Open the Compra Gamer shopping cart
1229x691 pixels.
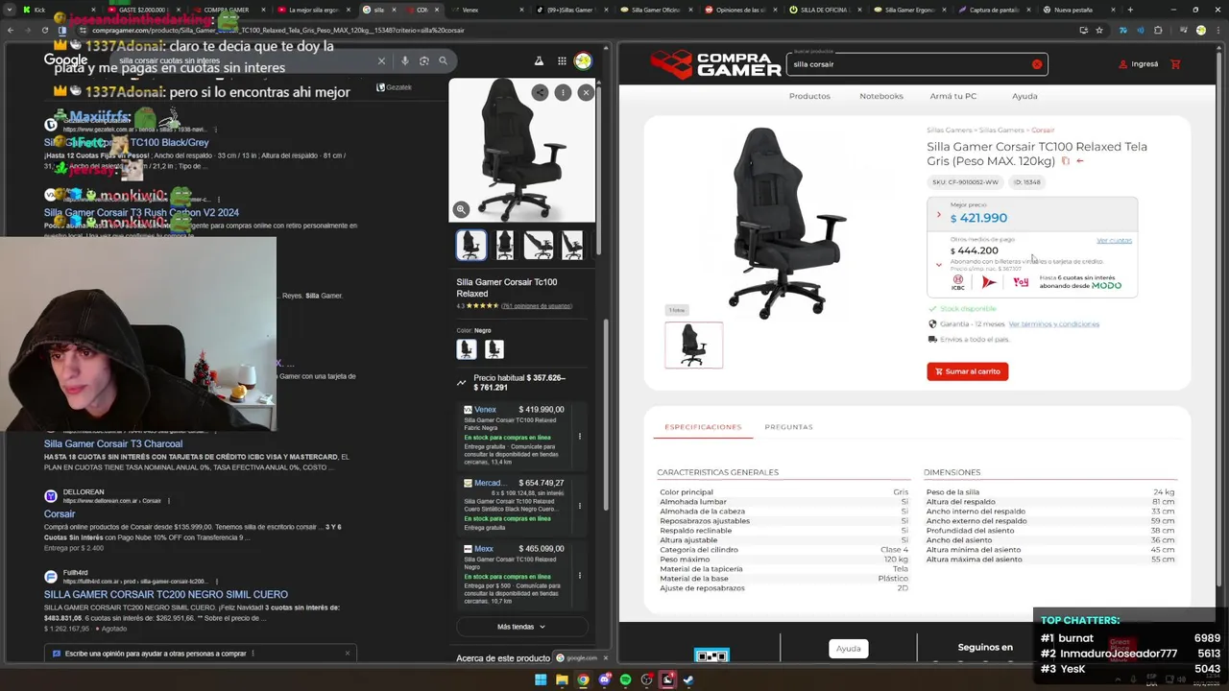click(1175, 64)
